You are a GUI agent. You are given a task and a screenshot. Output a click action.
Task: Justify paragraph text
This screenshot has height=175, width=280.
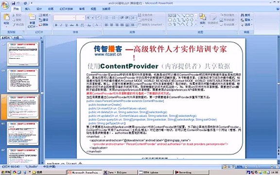tap(122, 25)
